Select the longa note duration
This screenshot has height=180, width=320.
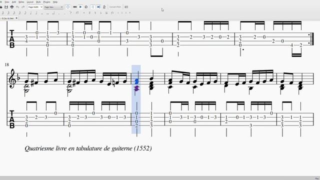tap(53, 13)
